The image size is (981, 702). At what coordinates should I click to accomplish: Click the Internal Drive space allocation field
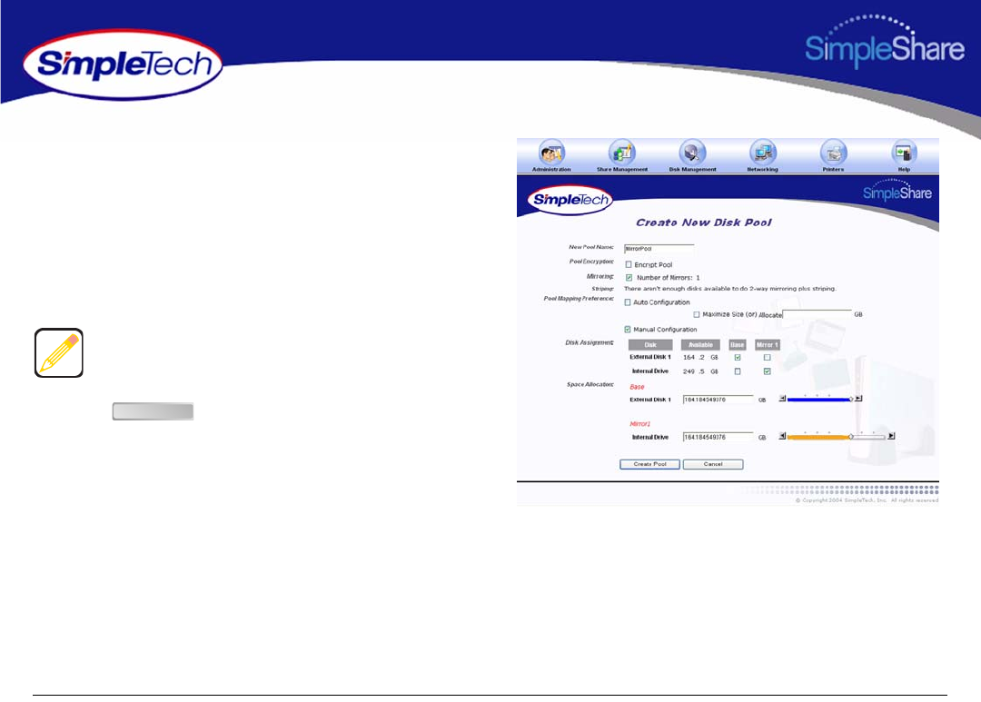(x=718, y=437)
